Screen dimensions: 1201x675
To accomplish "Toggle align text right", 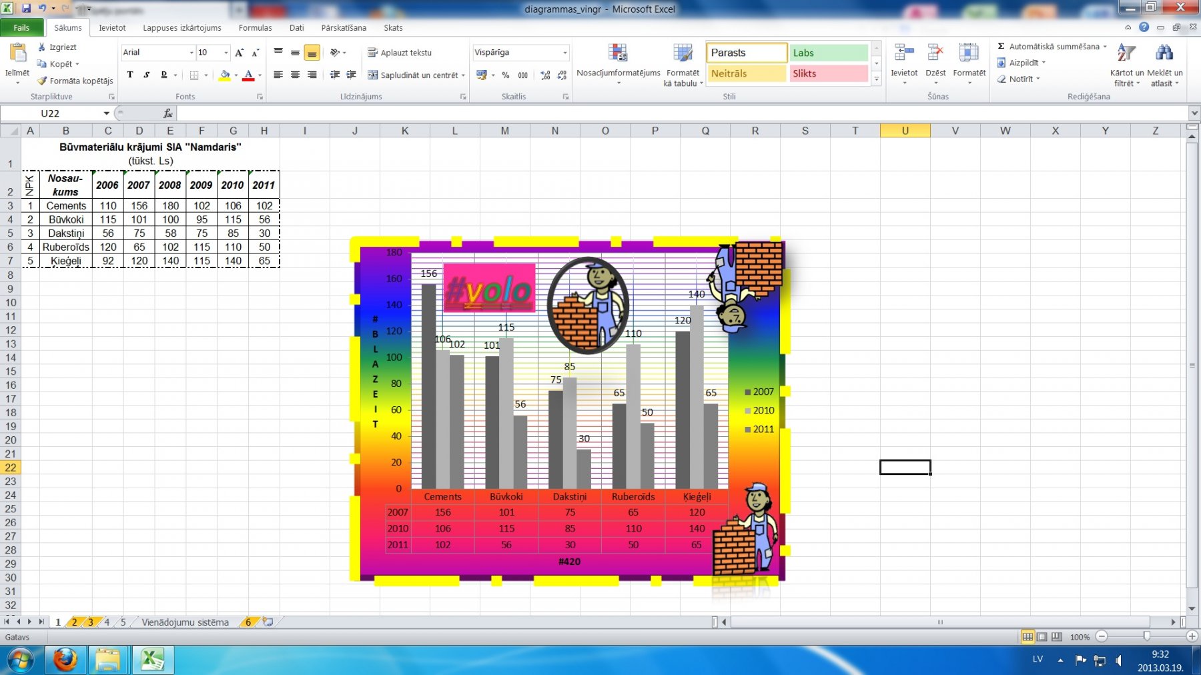I will tap(312, 75).
